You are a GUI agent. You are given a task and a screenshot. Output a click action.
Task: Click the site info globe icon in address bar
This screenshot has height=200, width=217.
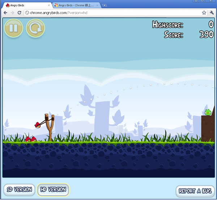(27, 13)
